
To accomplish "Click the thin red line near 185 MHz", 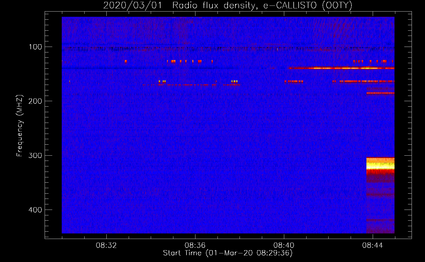I will tap(380, 93).
